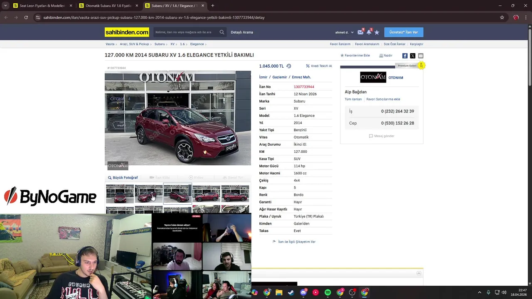
Task: Open İlan ile İlgili Şikayetim Var link
Action: tap(294, 242)
